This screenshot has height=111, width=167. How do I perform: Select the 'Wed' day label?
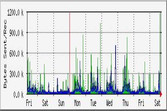coord(109,103)
